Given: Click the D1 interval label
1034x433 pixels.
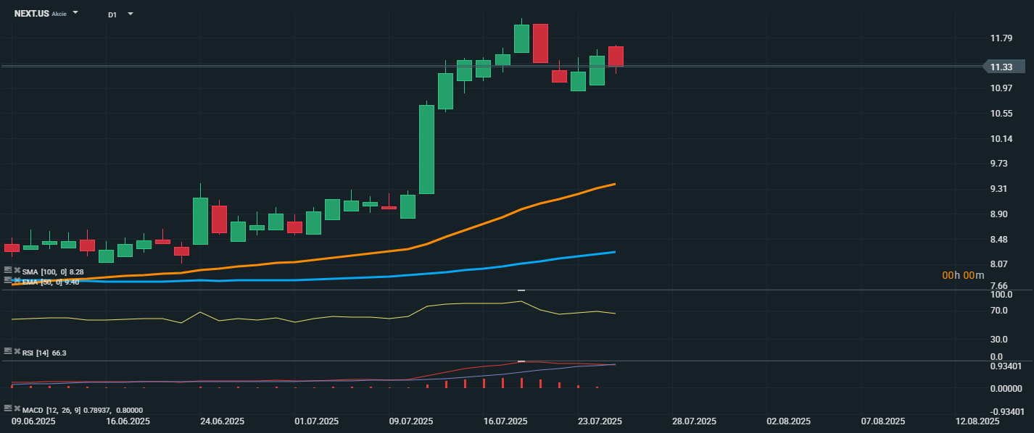Looking at the screenshot, I should pos(112,14).
